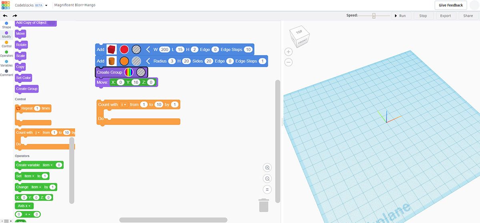Open item dropdown in Create variable block
The width and height of the screenshot is (480, 223).
click(47, 165)
